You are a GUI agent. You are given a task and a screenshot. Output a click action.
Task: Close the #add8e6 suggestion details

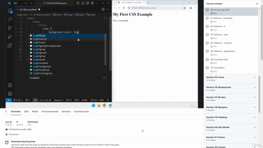pos(104,78)
